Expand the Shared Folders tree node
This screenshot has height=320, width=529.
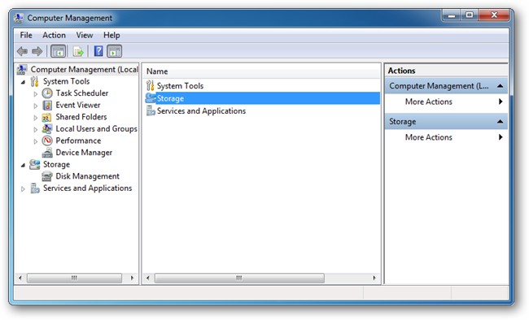(x=36, y=118)
